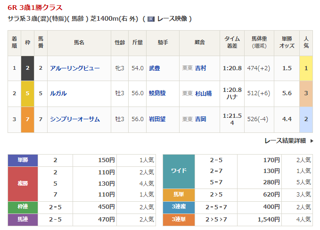Click the orange frame number 7 badge

(x=27, y=119)
